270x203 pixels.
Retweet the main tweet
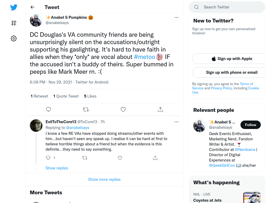tap(86, 109)
